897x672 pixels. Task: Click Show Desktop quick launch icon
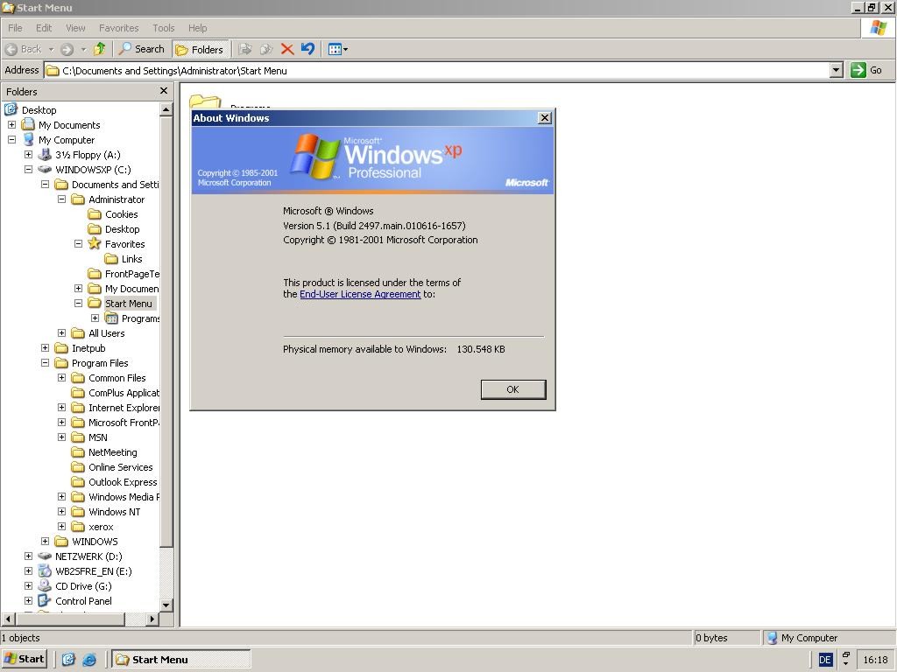tap(68, 660)
